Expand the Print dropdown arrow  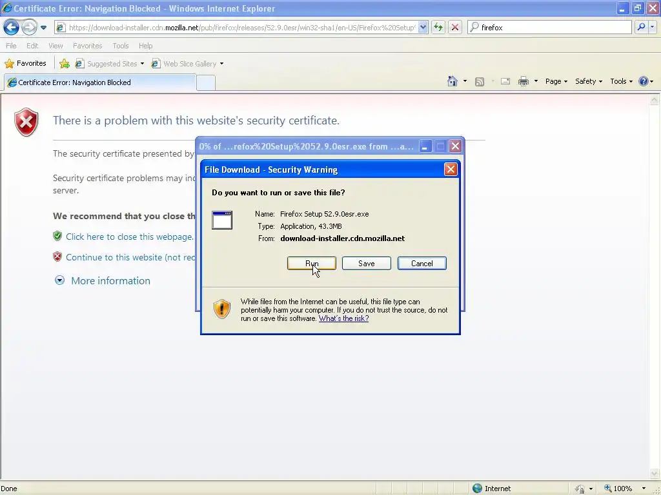tap(536, 81)
